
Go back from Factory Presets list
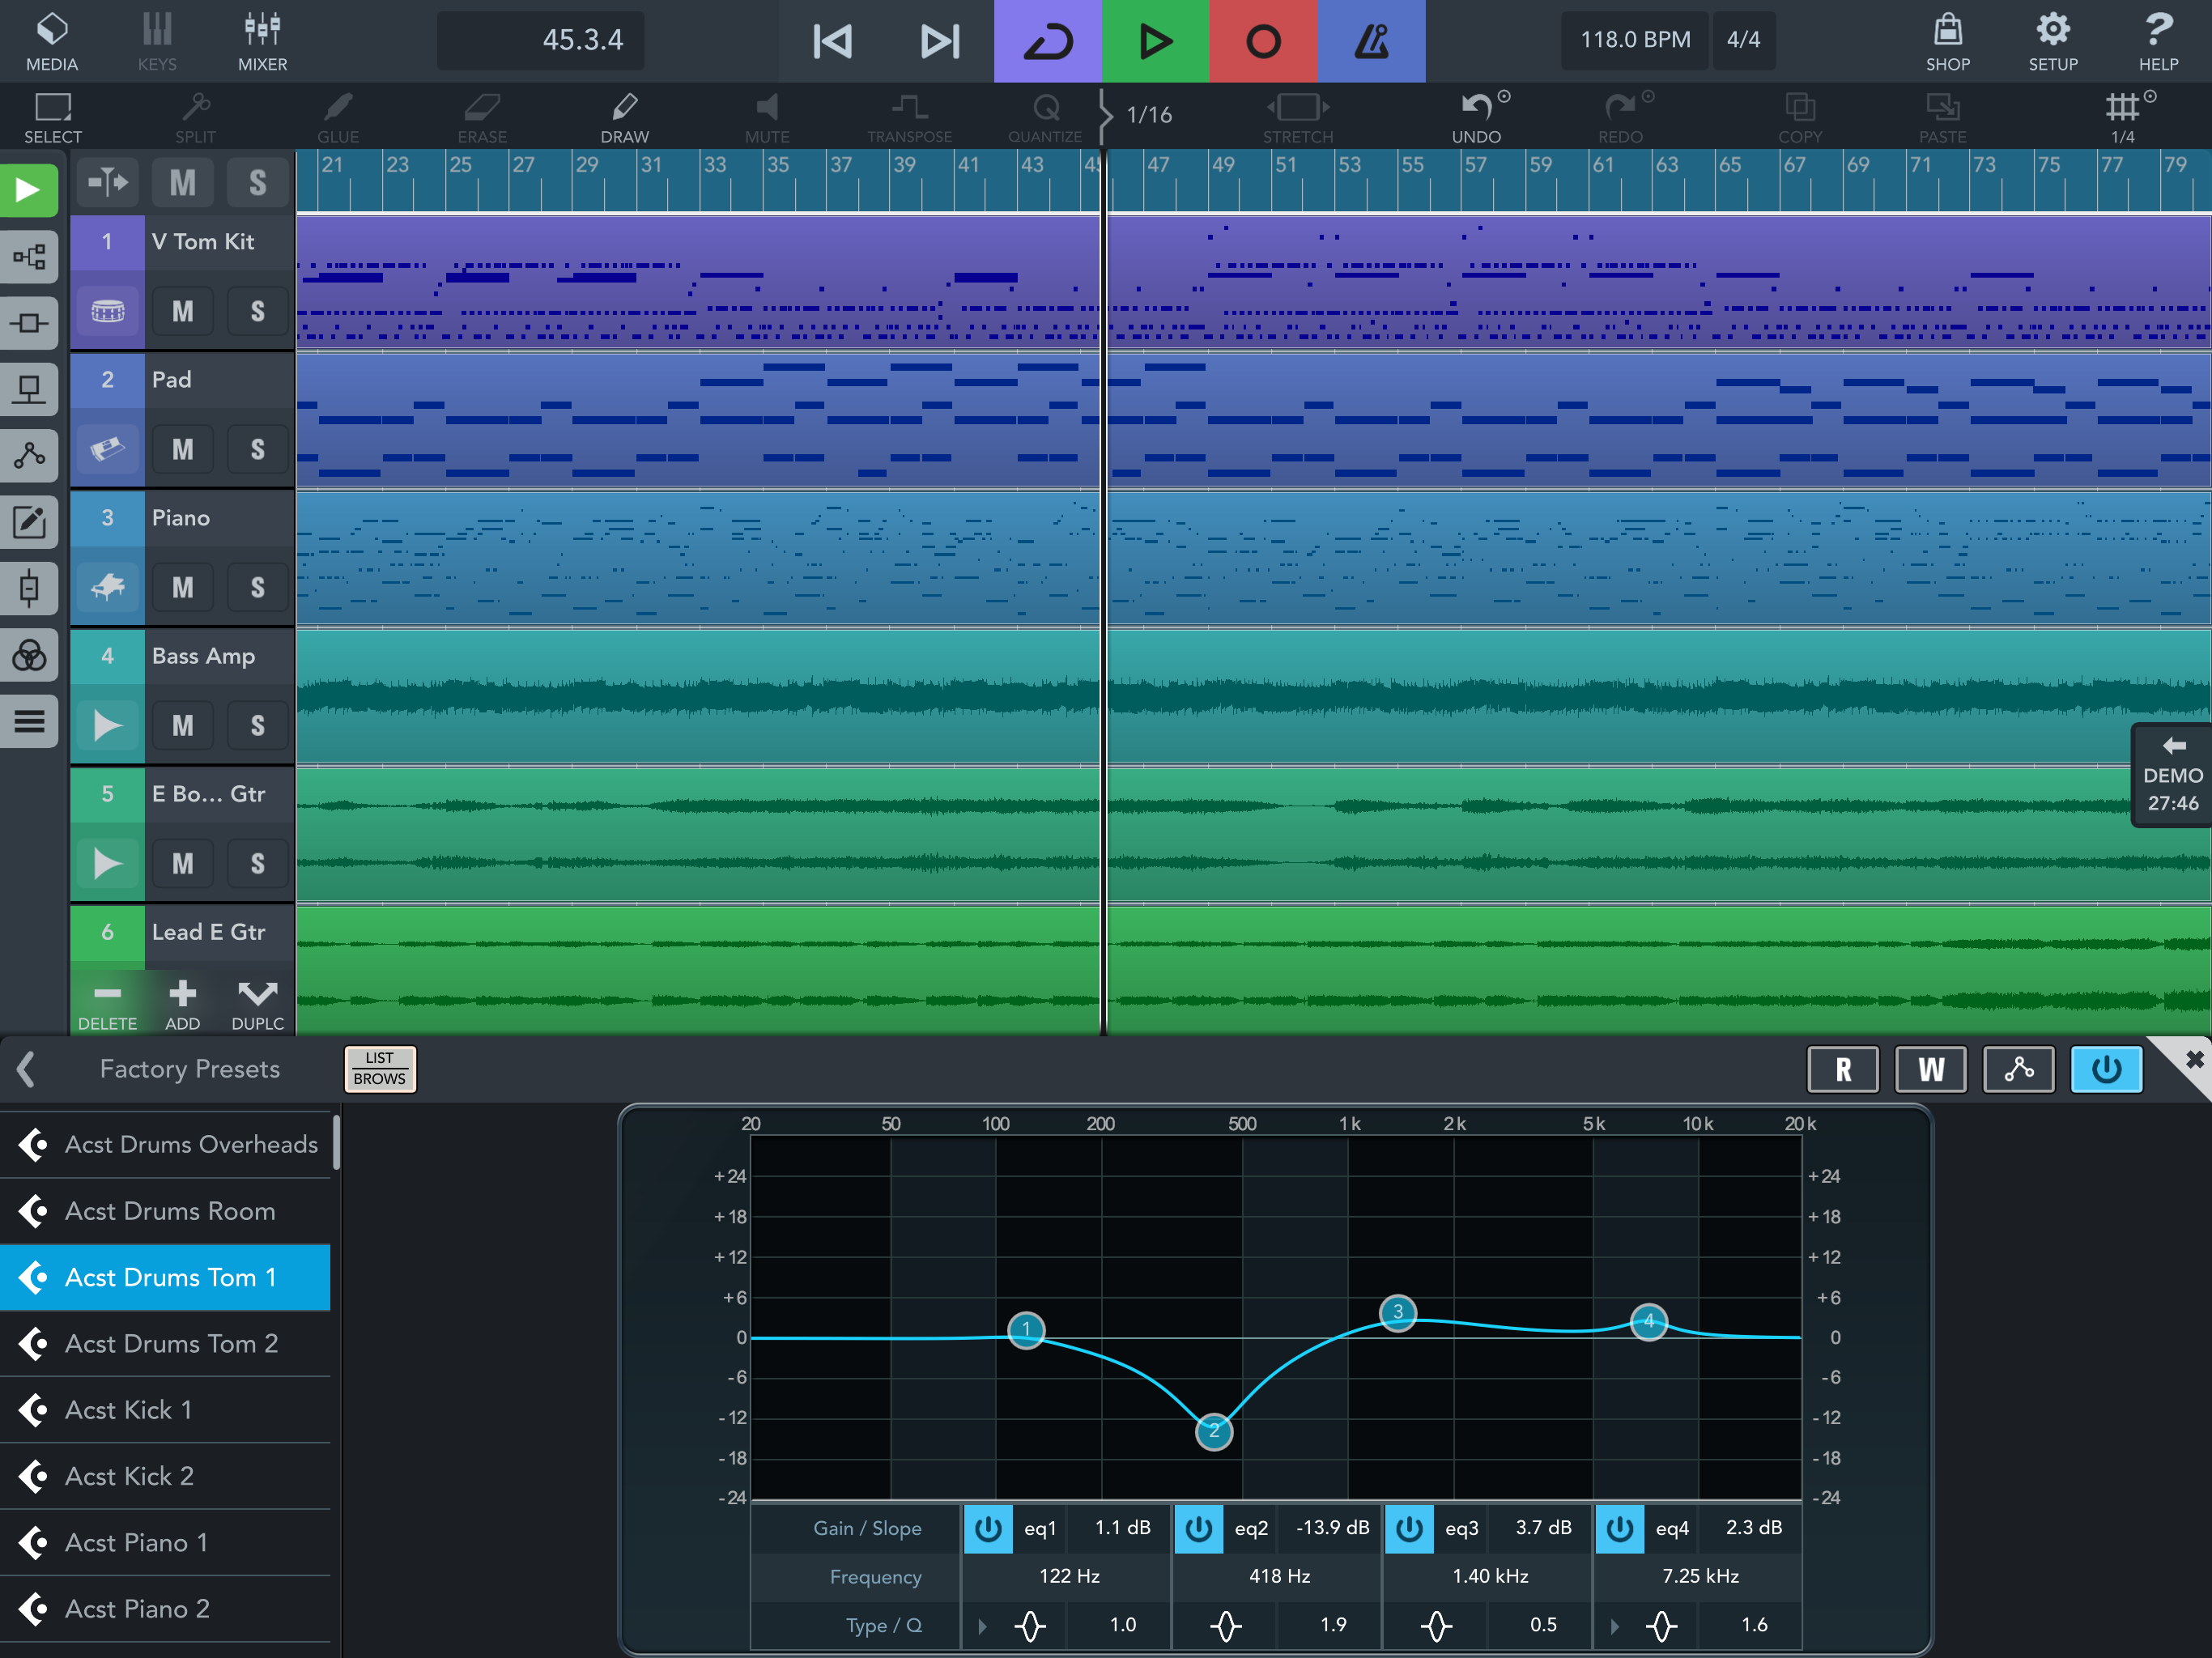pos(27,1069)
